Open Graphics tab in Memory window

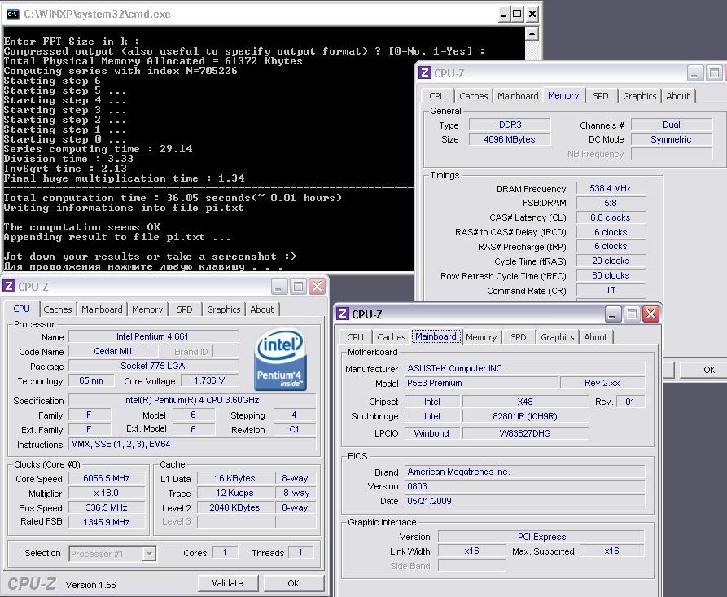pyautogui.click(x=639, y=96)
